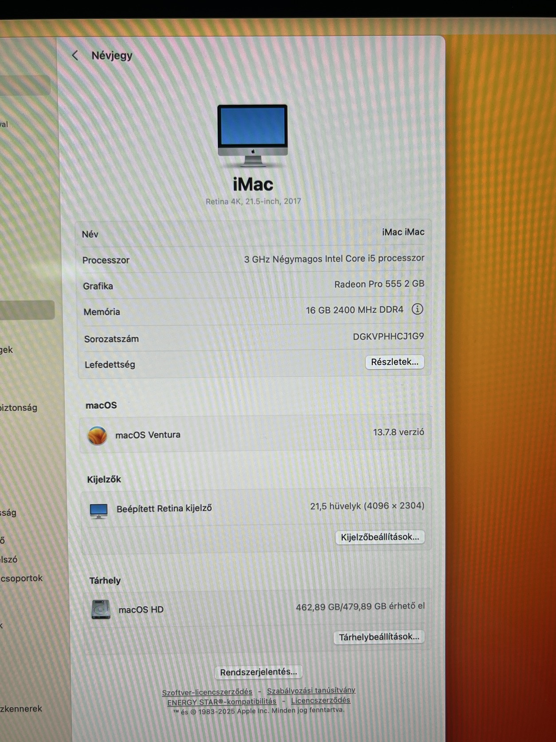Screen dimensions: 556x742
Task: Select the sidebar item ending in zkennerek
Action: pos(21,709)
